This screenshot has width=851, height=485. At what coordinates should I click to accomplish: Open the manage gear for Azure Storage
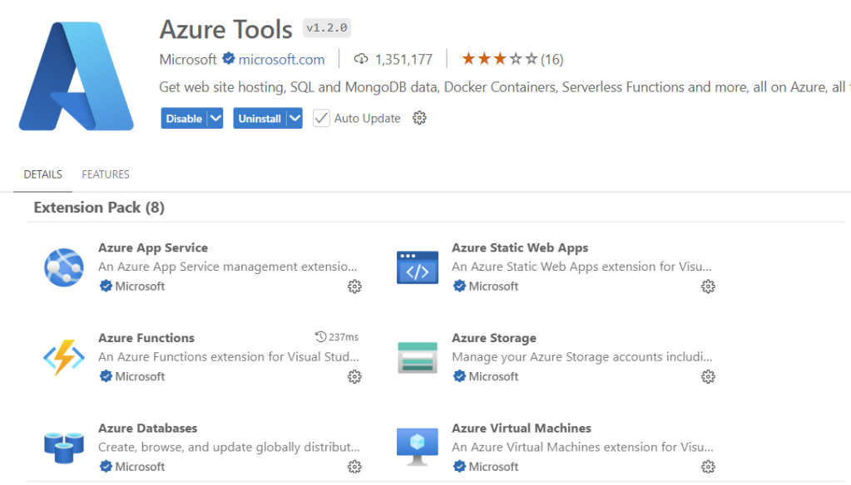coord(708,376)
